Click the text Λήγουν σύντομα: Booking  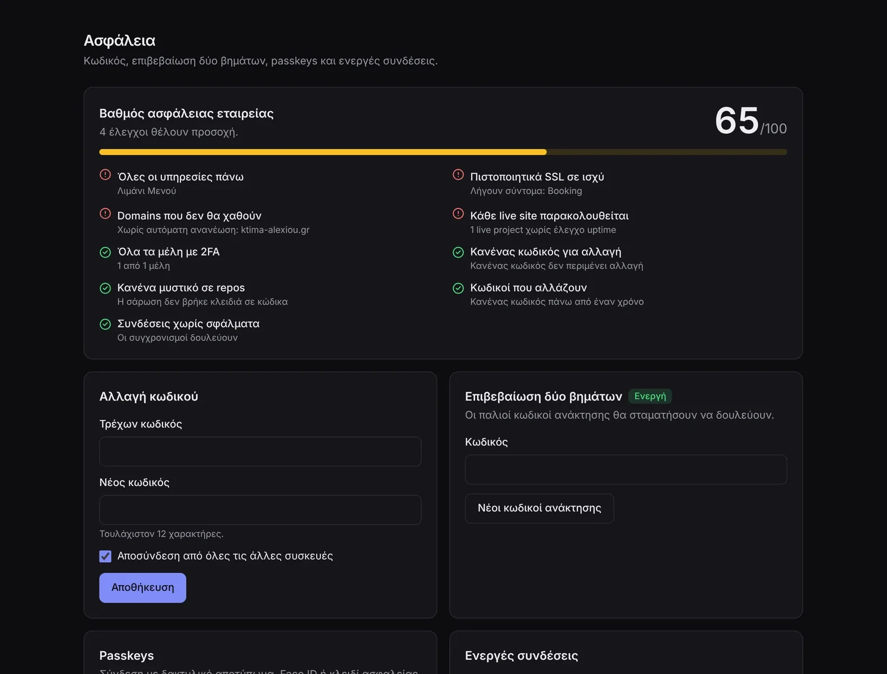coord(526,191)
